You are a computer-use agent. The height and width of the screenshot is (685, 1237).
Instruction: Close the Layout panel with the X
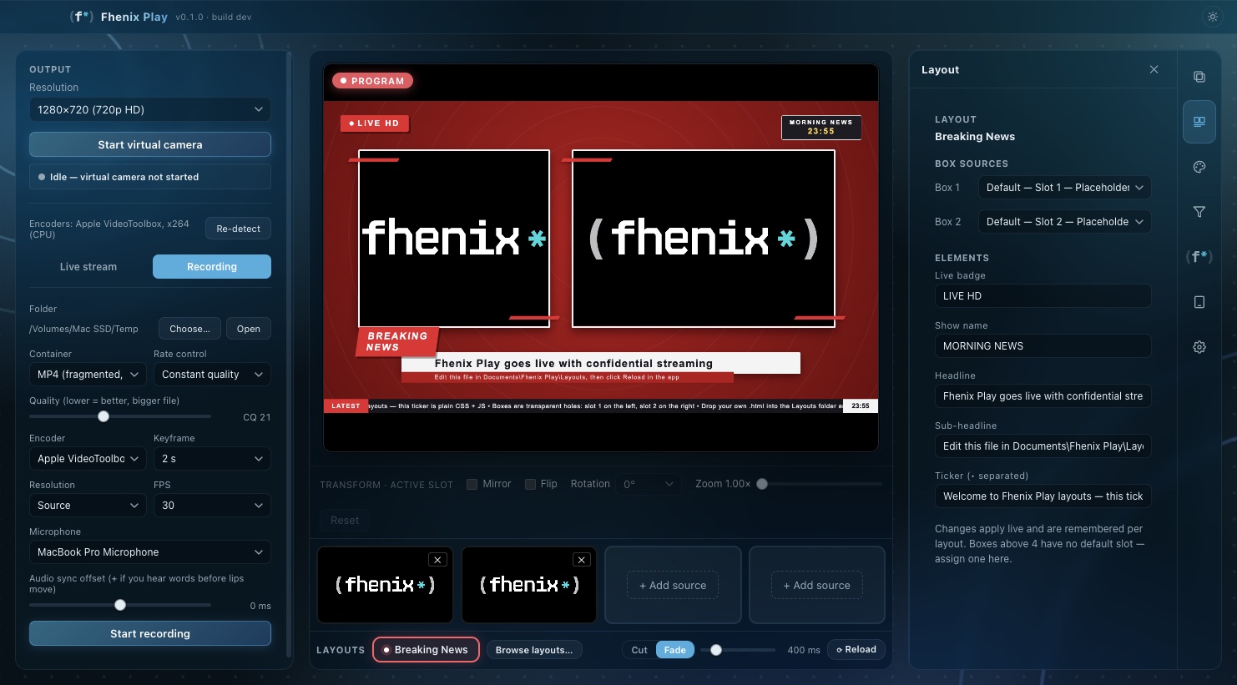[1154, 69]
